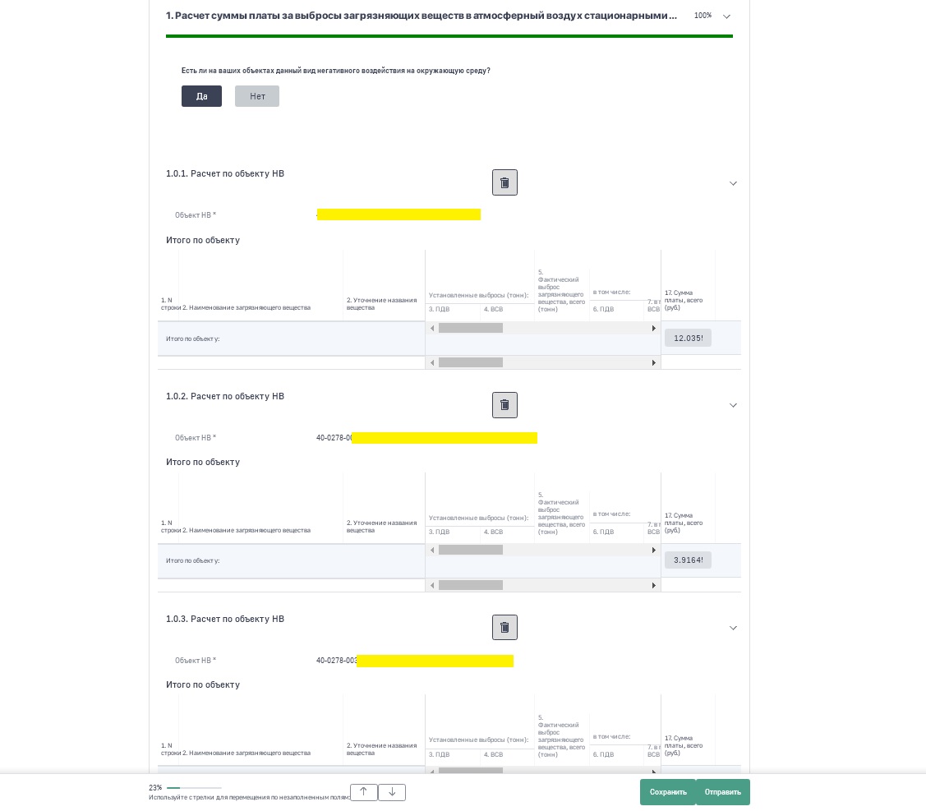Click the "Сохранить" button
The height and width of the screenshot is (811, 926).
(668, 792)
